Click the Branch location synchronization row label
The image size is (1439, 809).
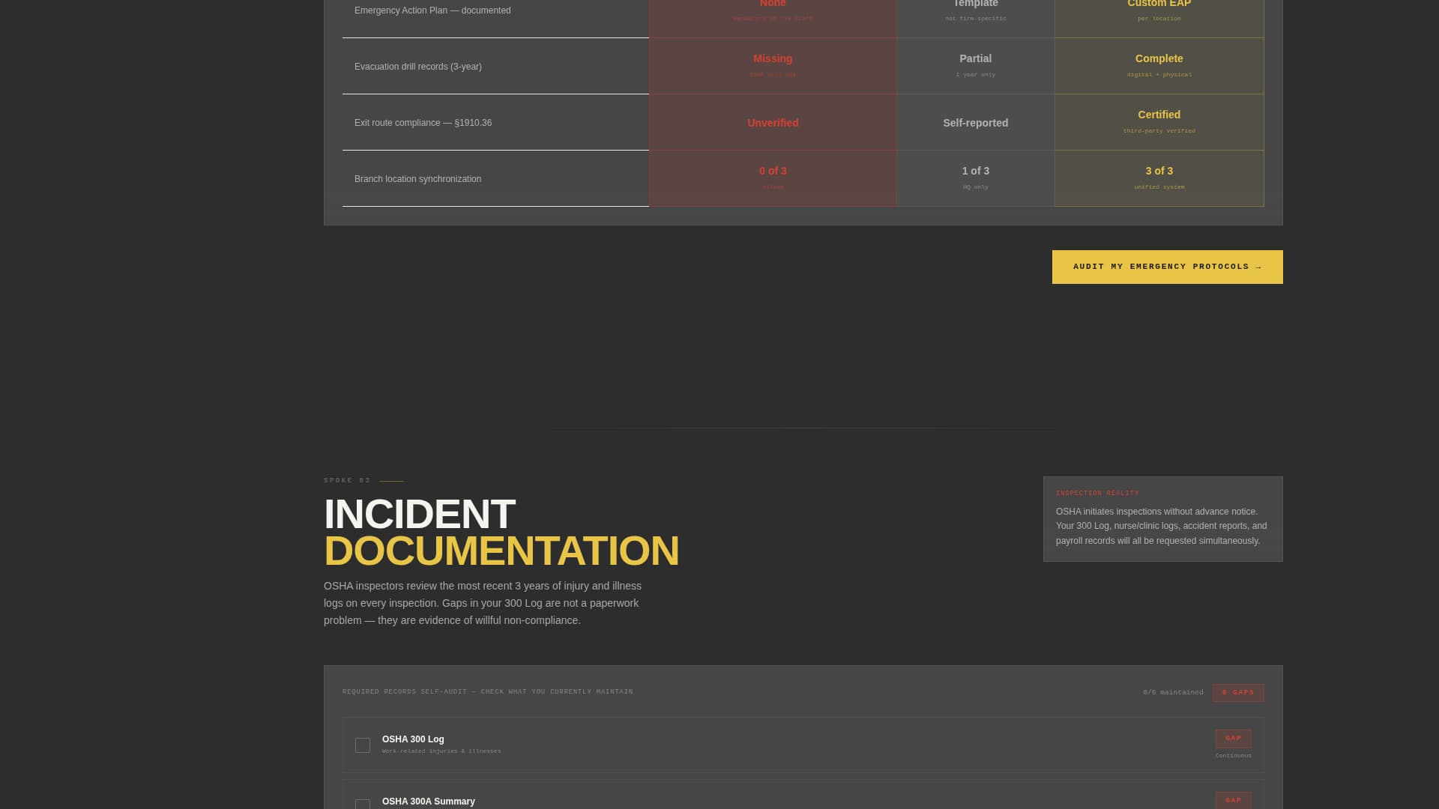417,179
